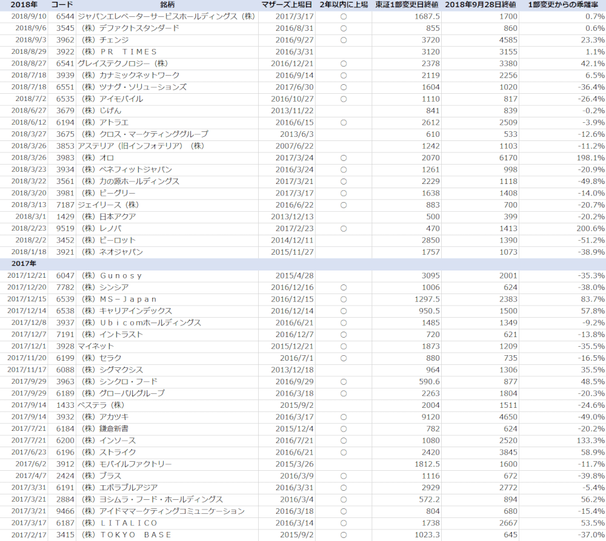Click the circle mark in the ＴＯＫＹＯ ＢＡＳＥ row
This screenshot has width=606, height=541.
[x=344, y=535]
